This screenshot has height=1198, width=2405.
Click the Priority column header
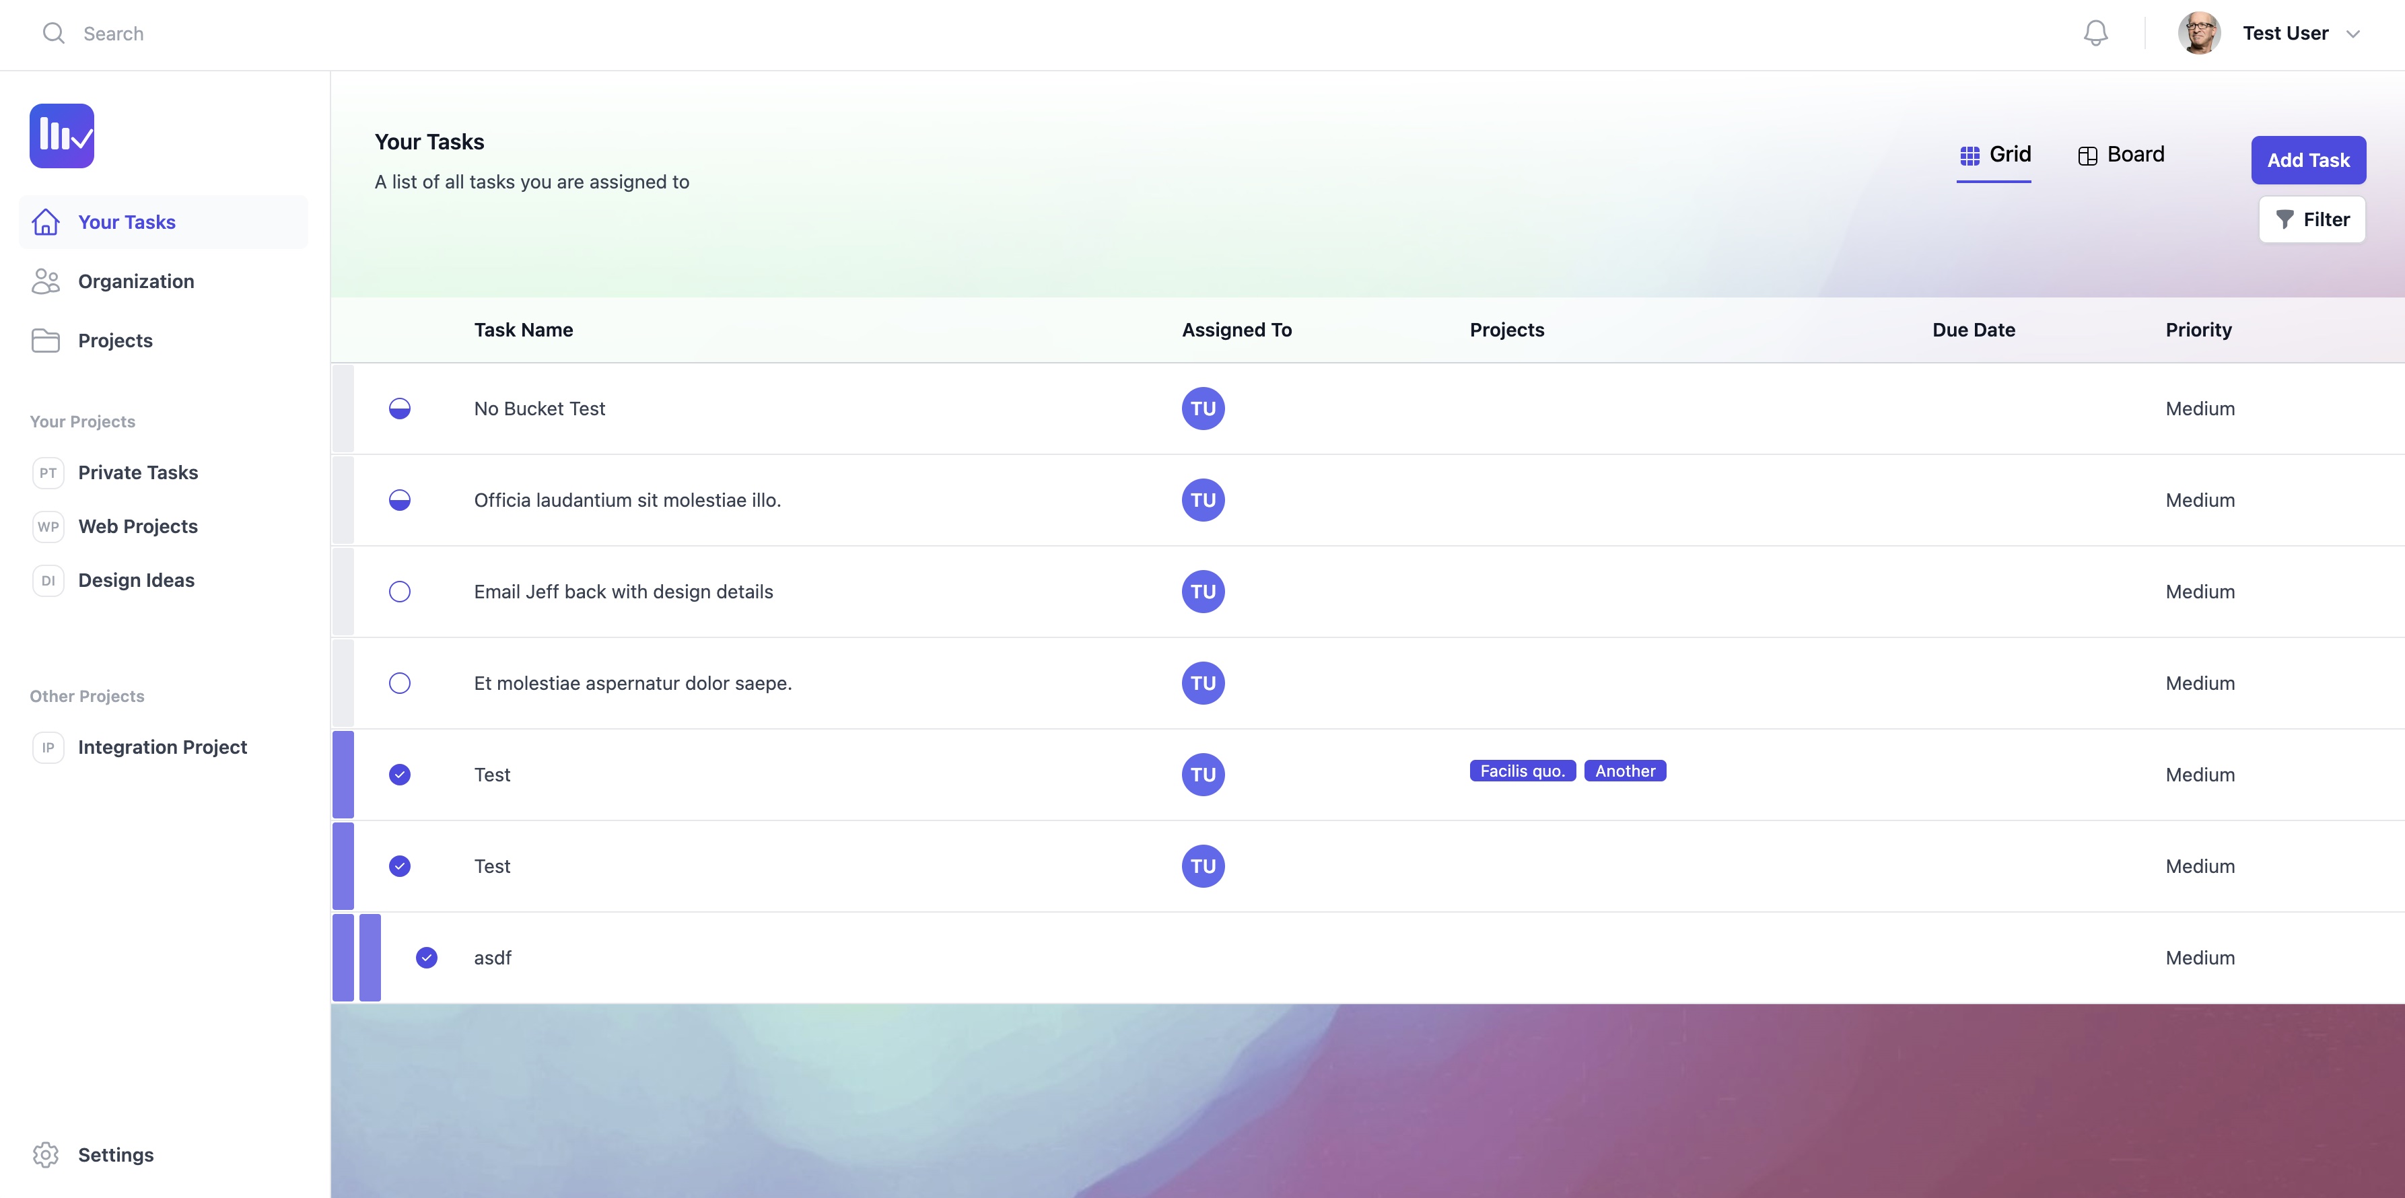click(x=2198, y=330)
